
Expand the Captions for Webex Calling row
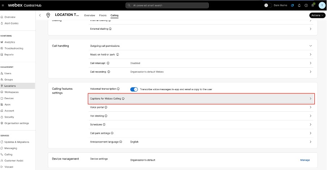(x=310, y=98)
